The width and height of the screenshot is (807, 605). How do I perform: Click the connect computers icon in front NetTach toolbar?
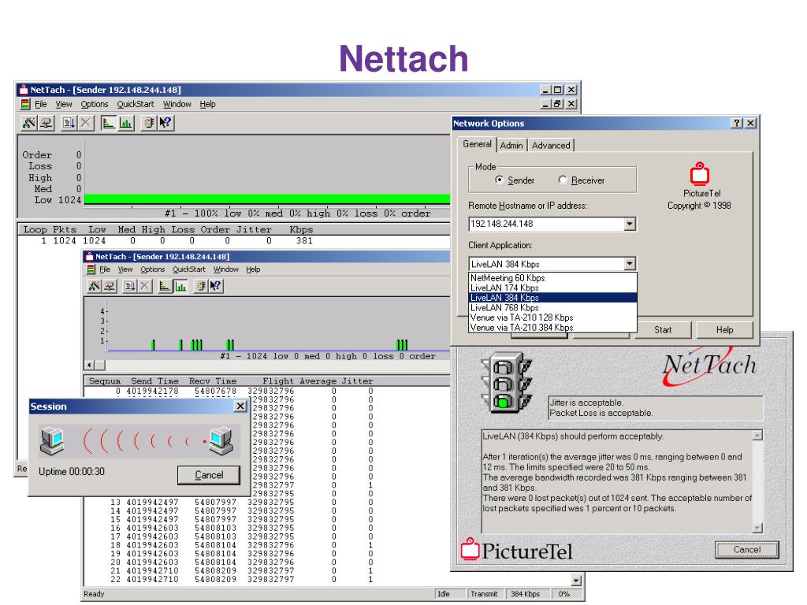coord(109,286)
